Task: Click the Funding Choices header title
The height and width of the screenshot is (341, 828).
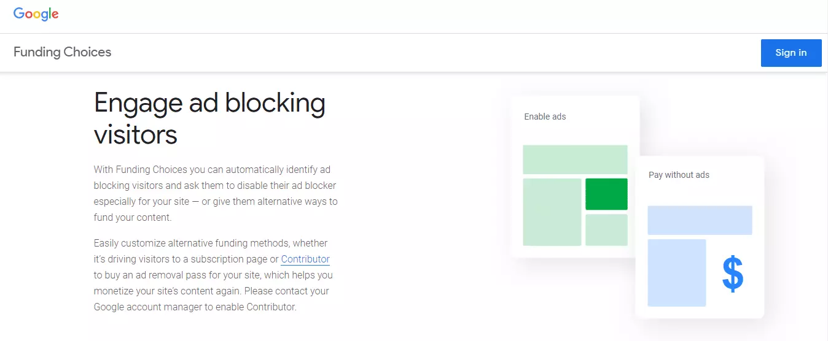Action: 63,52
